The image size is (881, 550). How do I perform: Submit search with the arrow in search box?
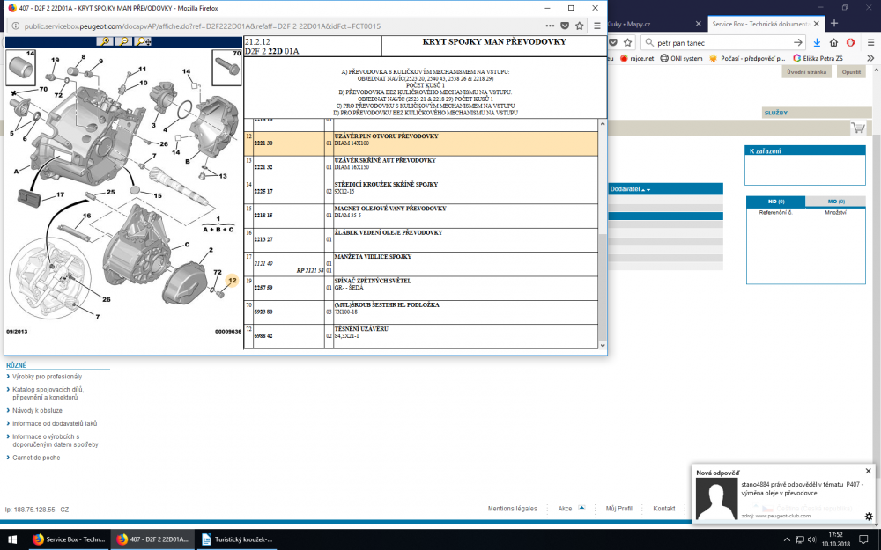(797, 42)
